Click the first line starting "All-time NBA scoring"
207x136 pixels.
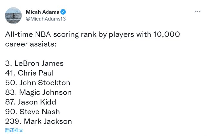(92, 34)
